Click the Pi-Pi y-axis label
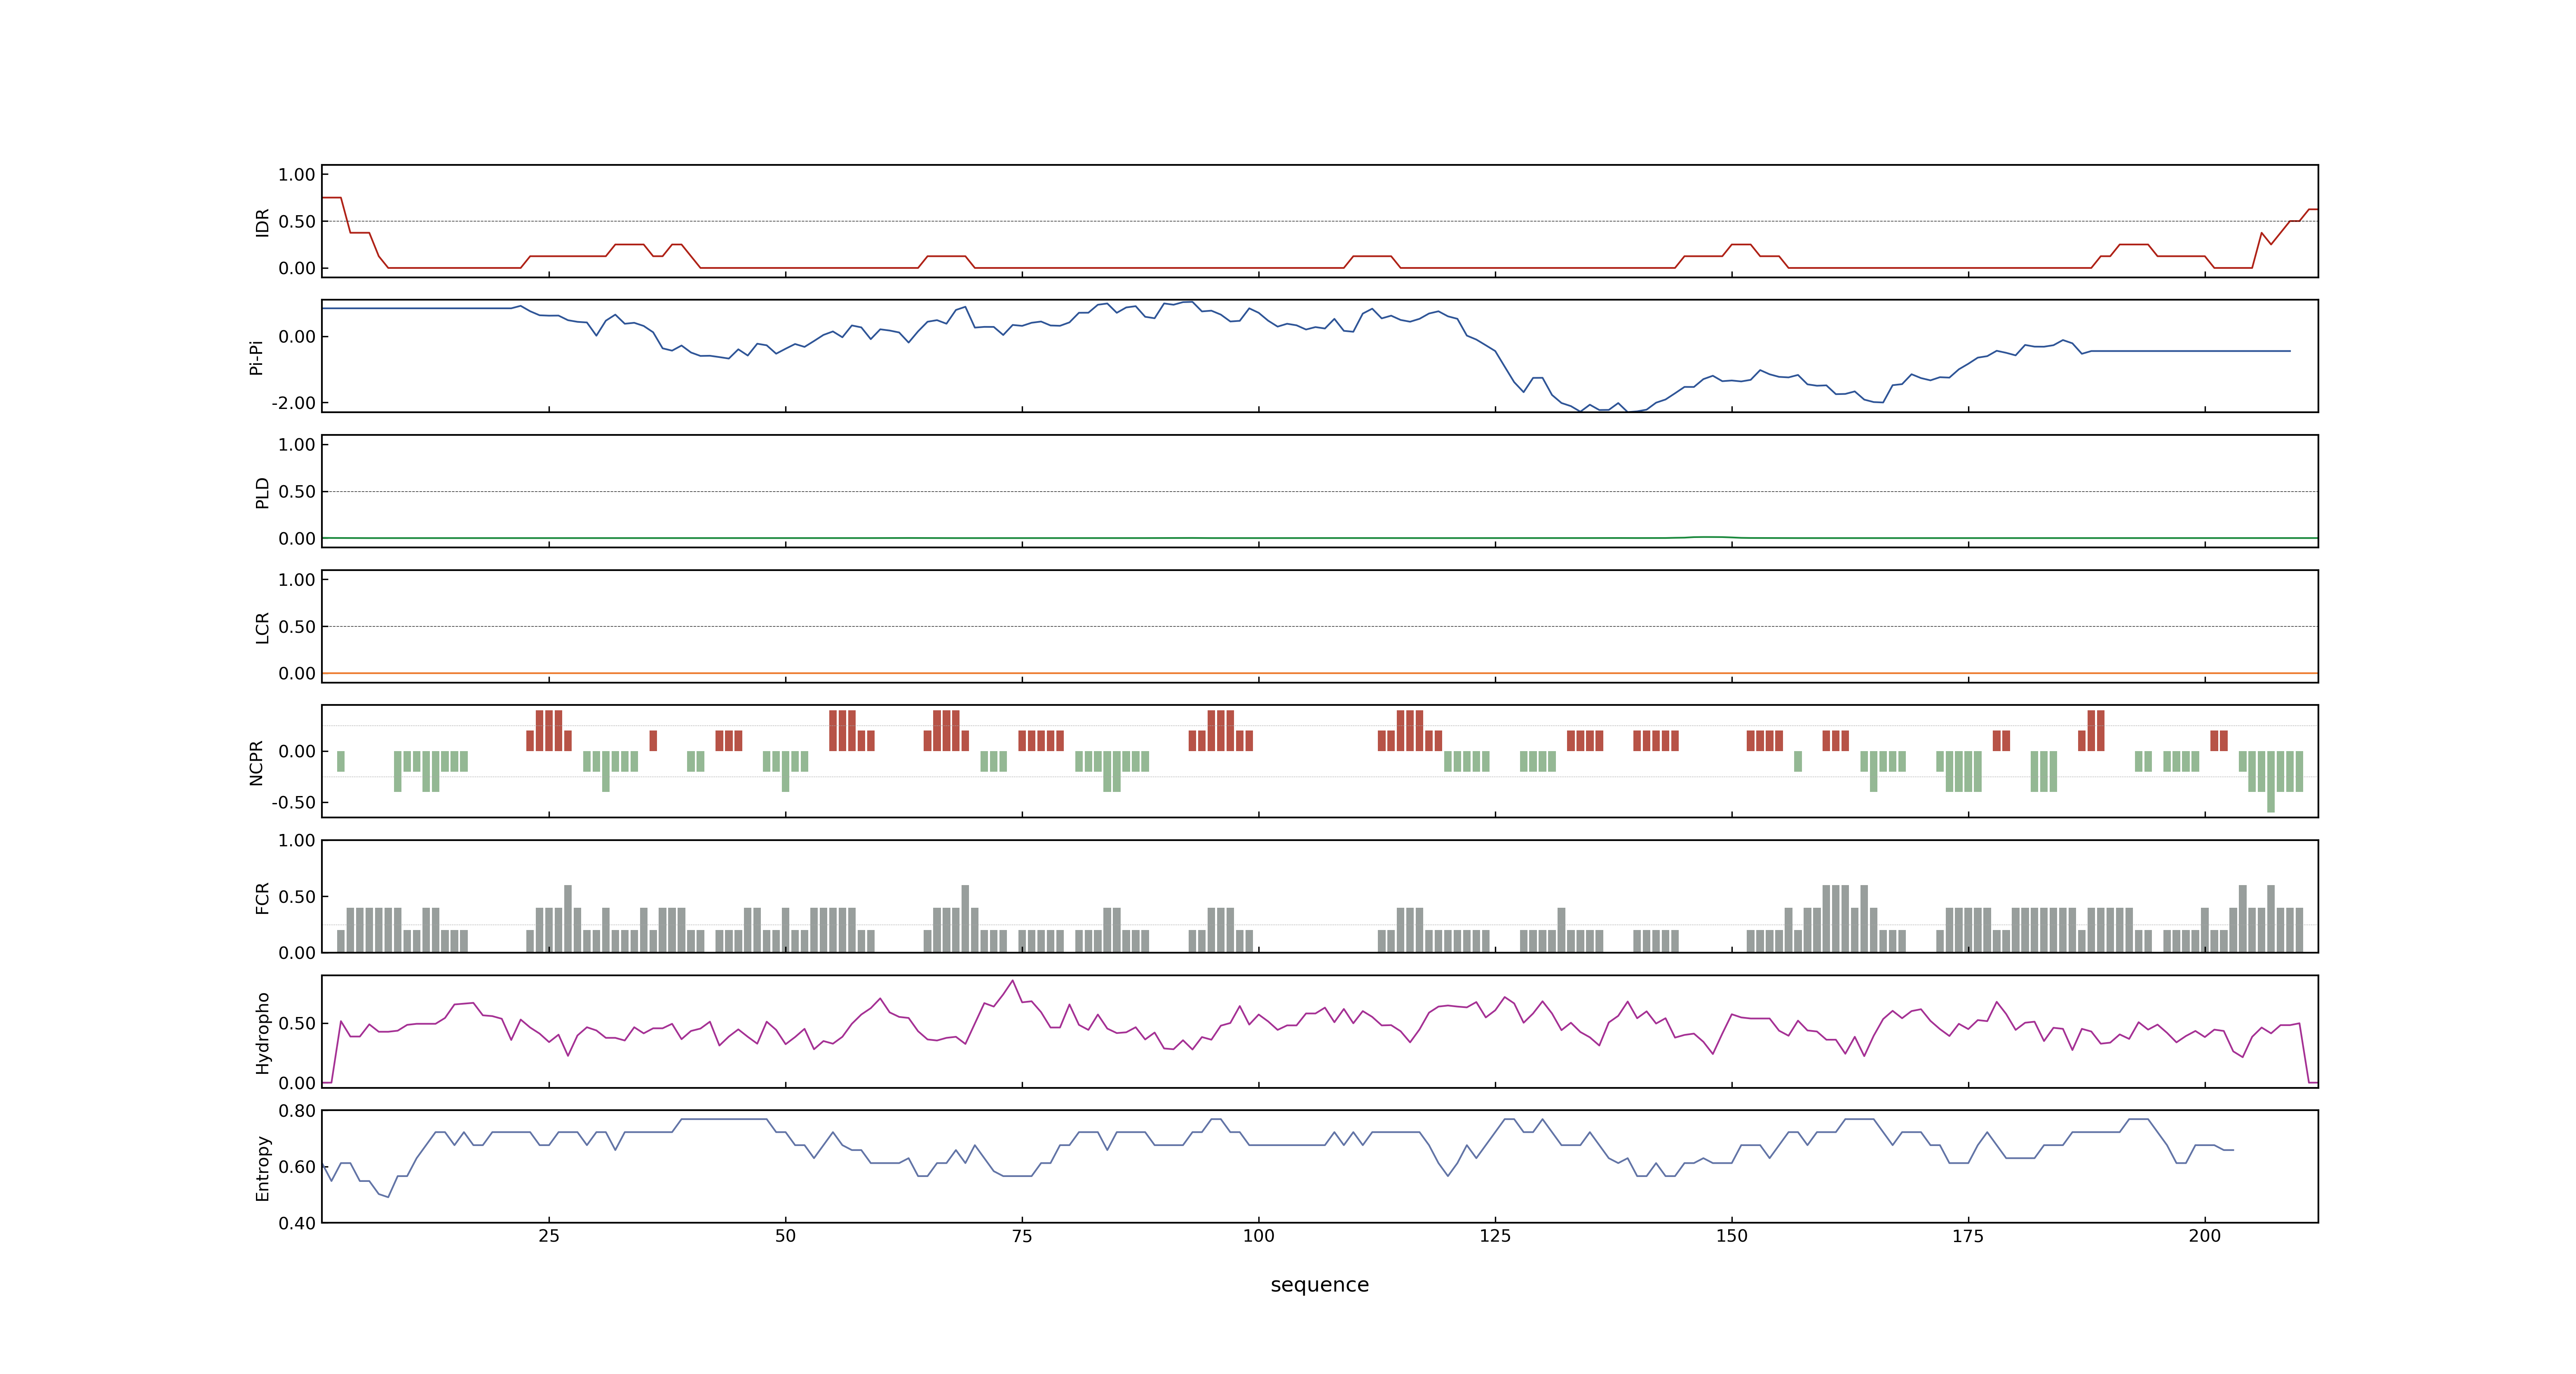 (256, 357)
